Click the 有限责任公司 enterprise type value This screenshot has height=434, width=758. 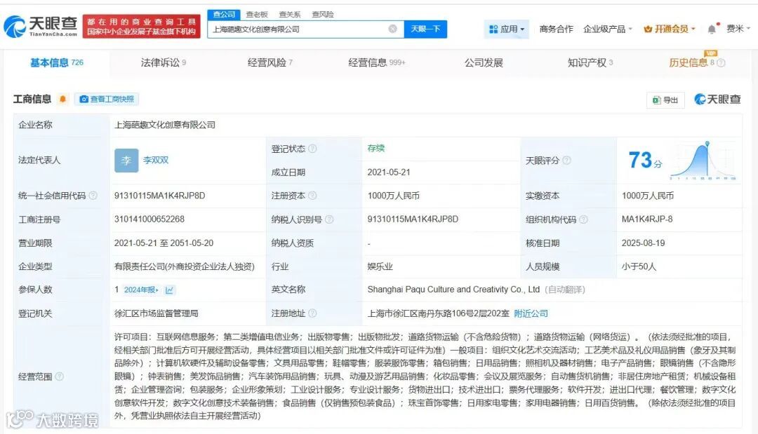click(x=184, y=266)
